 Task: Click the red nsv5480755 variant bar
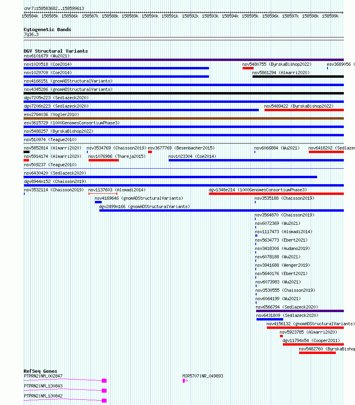[x=248, y=68]
